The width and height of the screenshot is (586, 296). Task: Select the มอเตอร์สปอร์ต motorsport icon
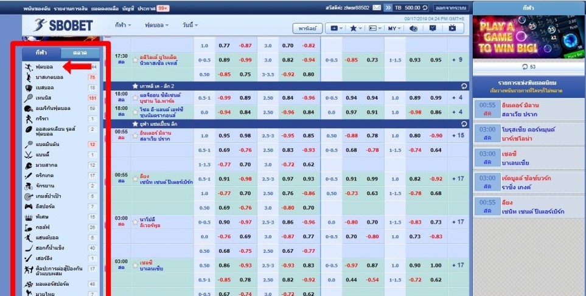(29, 284)
